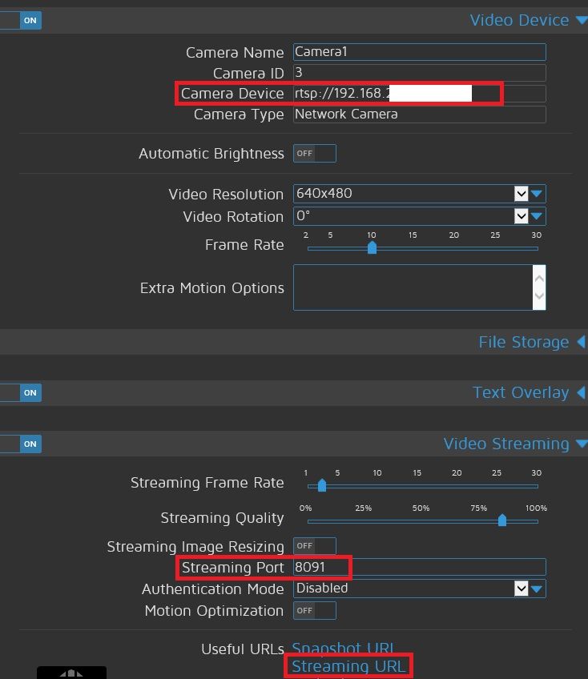Click scroll-down arrow in Extra Motion Options
The height and width of the screenshot is (679, 588).
539,298
